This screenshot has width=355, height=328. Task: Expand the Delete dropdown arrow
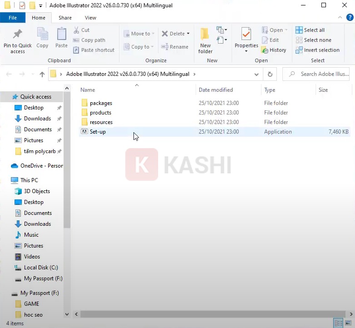tap(188, 34)
